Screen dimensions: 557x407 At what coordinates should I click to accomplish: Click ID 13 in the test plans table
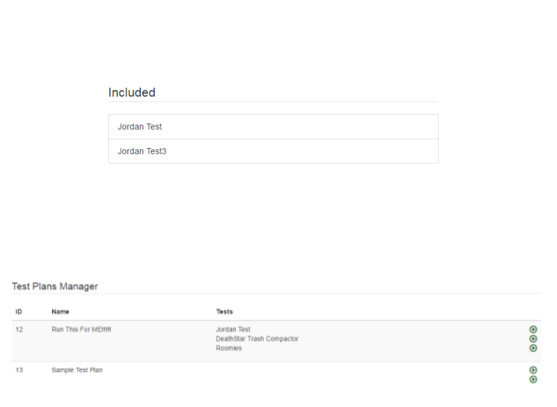point(19,370)
